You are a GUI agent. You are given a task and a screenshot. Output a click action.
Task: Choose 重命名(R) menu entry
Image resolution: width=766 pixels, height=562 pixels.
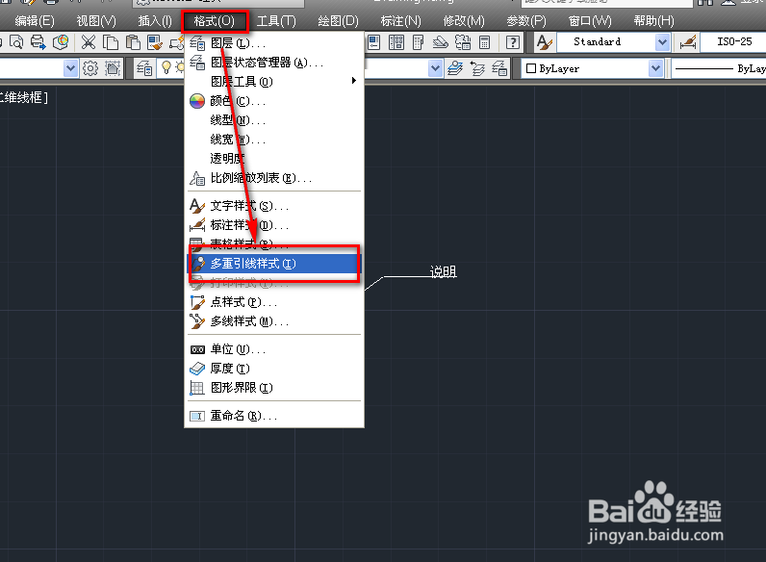[x=274, y=416]
